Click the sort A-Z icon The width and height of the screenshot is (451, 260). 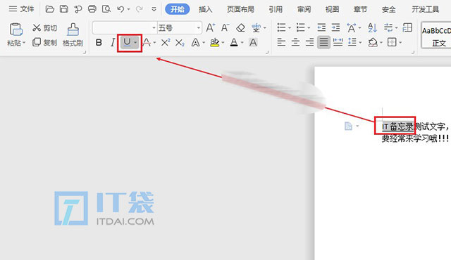coord(372,28)
